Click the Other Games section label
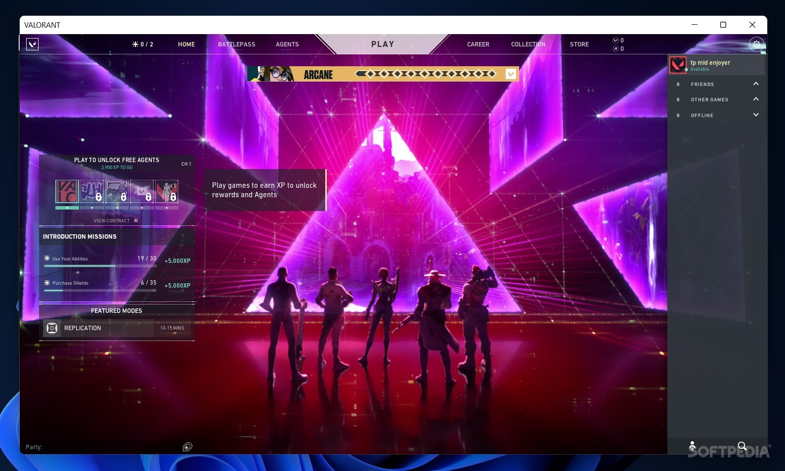Viewport: 785px width, 471px height. click(x=709, y=100)
